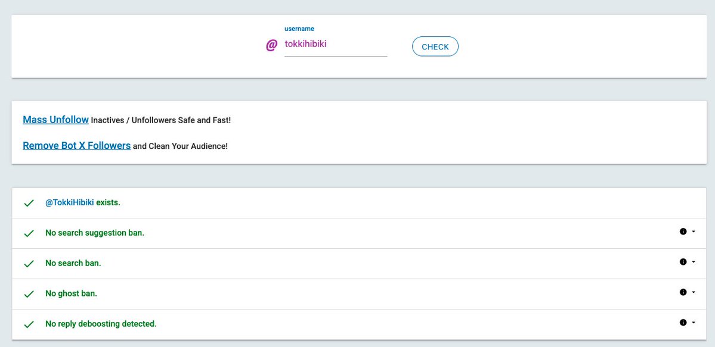Viewport: 715px width, 347px height.
Task: Click the 'No ghost ban.' text
Action: tap(71, 293)
